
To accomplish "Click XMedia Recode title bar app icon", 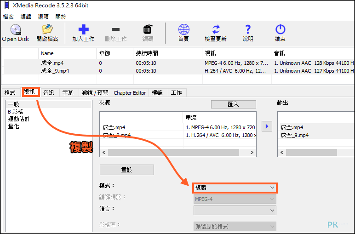I will 7,5.
